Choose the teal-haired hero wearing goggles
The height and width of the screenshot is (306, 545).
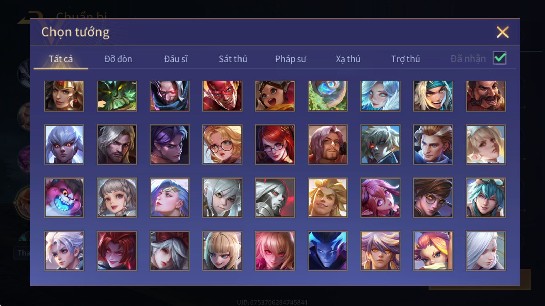click(x=486, y=198)
